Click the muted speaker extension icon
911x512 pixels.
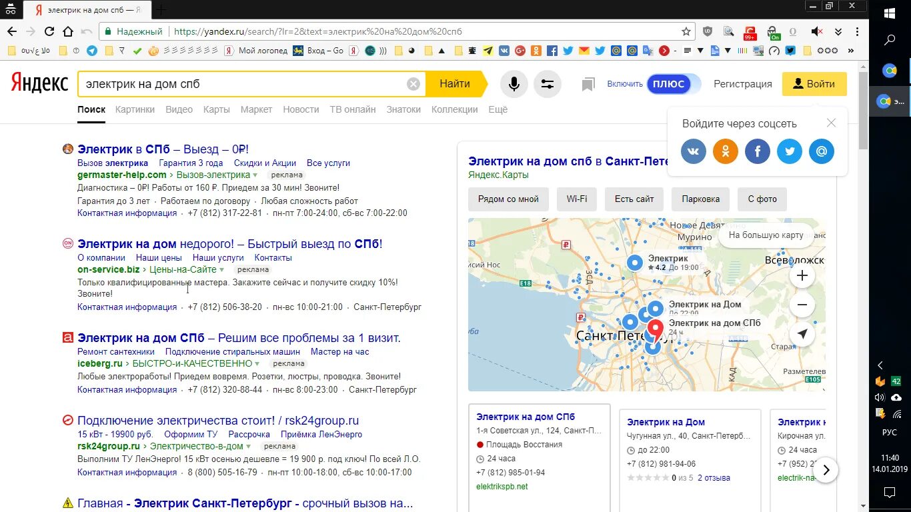coord(817,31)
